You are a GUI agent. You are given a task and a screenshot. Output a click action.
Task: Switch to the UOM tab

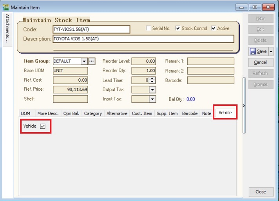point(25,113)
